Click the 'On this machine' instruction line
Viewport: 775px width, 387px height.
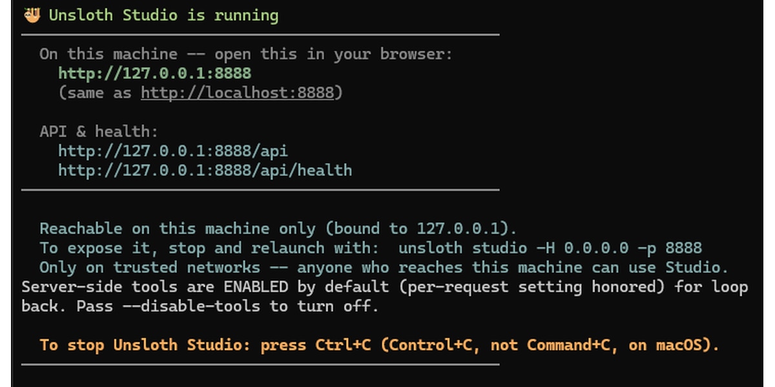tap(246, 54)
